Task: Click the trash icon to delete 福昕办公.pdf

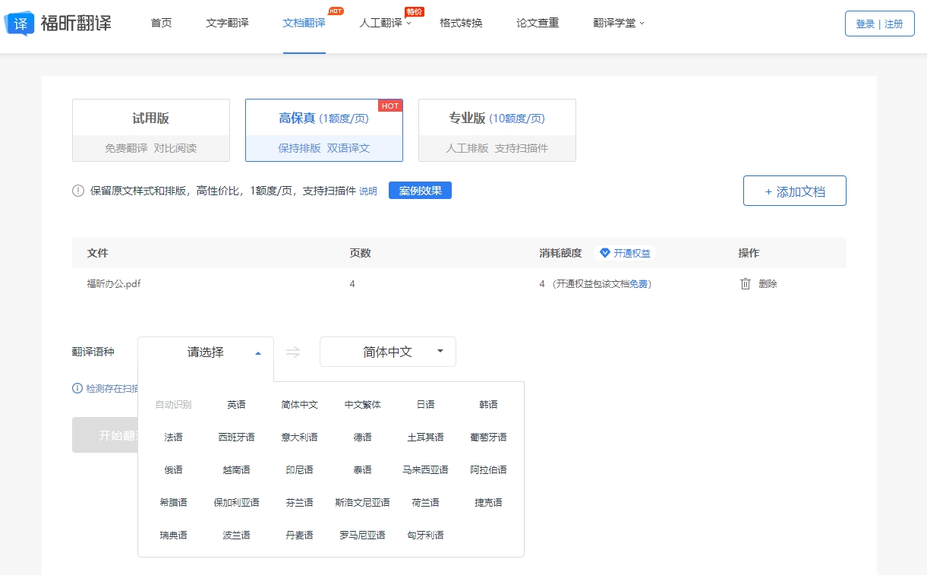Action: [746, 284]
